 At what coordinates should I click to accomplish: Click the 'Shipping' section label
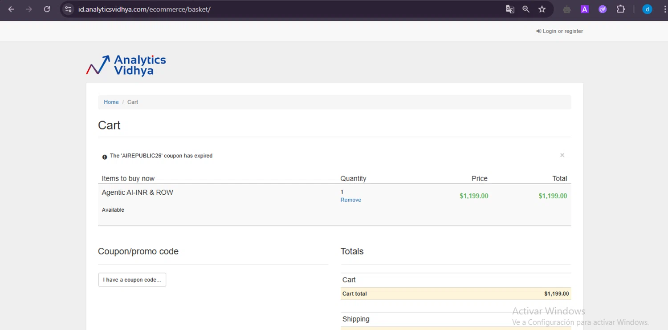356,319
